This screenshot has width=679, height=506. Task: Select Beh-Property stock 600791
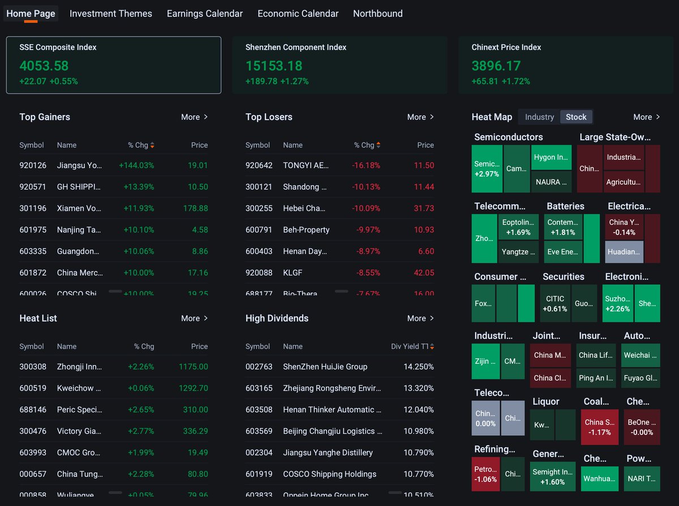tap(339, 230)
